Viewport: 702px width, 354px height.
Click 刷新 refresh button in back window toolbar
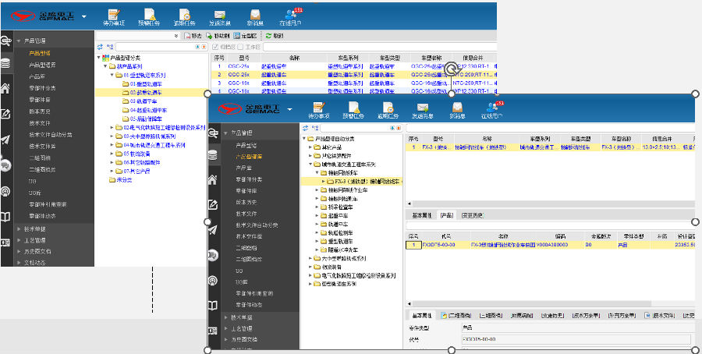point(275,35)
